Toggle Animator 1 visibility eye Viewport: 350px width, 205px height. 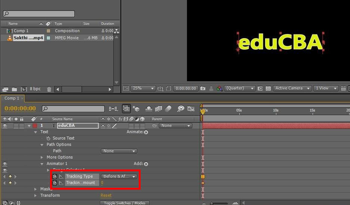(x=5, y=164)
